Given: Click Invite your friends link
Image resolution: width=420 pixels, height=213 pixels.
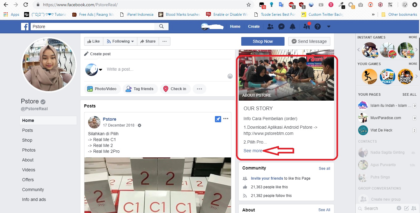Looking at the screenshot, I should 267,178.
